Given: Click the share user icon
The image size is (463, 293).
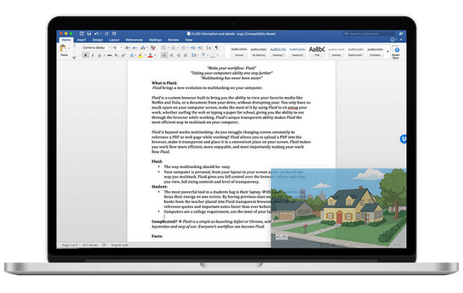Looking at the screenshot, I should click(x=400, y=34).
